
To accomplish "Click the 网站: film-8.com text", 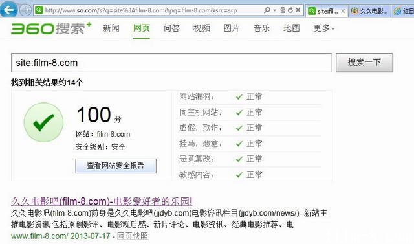I will click(x=103, y=134).
